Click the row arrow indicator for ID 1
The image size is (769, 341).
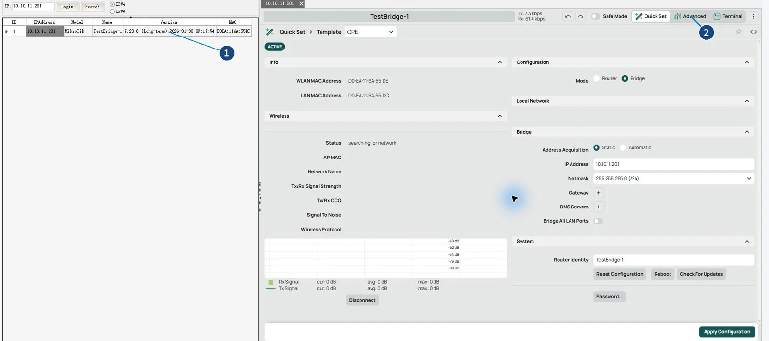point(7,31)
